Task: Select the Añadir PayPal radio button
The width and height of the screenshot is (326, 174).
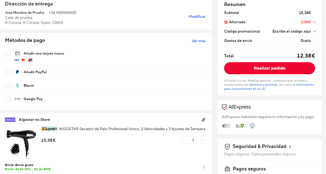Action: pyautogui.click(x=8, y=72)
